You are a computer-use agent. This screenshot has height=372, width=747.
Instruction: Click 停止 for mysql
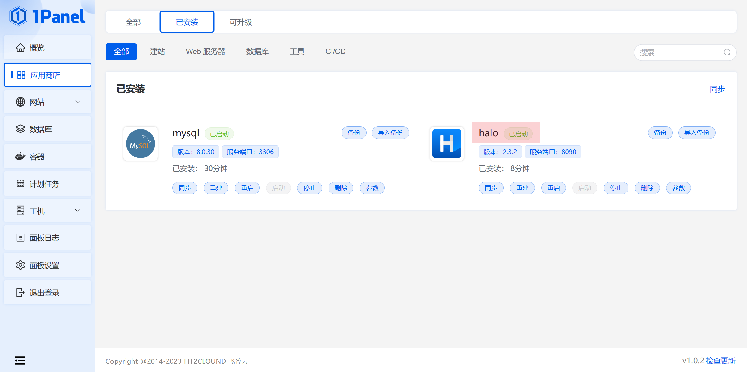point(310,188)
